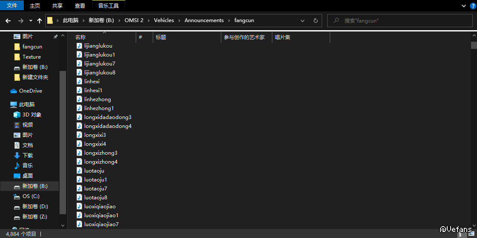
Task: Open 音乐 in the navigation pane
Action: click(27, 166)
